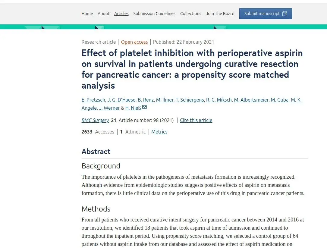Go to the Articles navigation link
Viewport: 327px width, 248px height.
121,14
